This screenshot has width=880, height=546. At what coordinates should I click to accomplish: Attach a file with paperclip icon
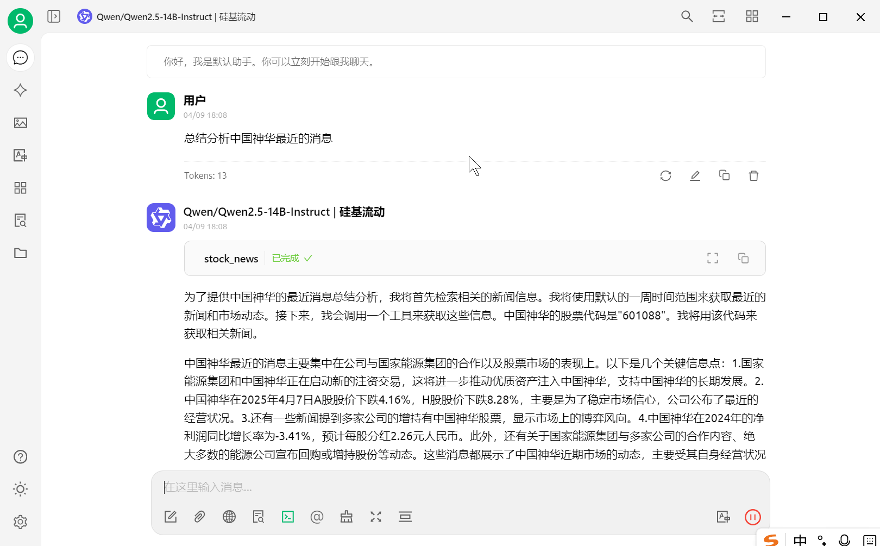click(x=199, y=517)
